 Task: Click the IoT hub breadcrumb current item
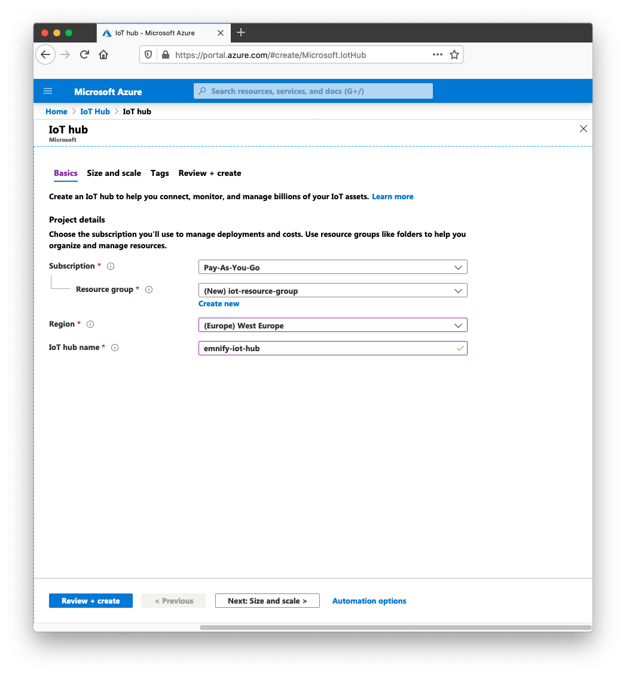(x=137, y=112)
